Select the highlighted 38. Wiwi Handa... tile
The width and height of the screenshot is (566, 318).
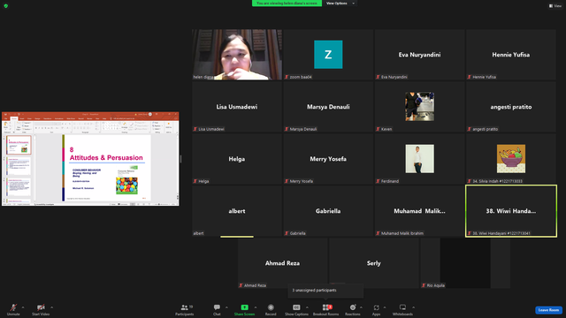click(511, 211)
